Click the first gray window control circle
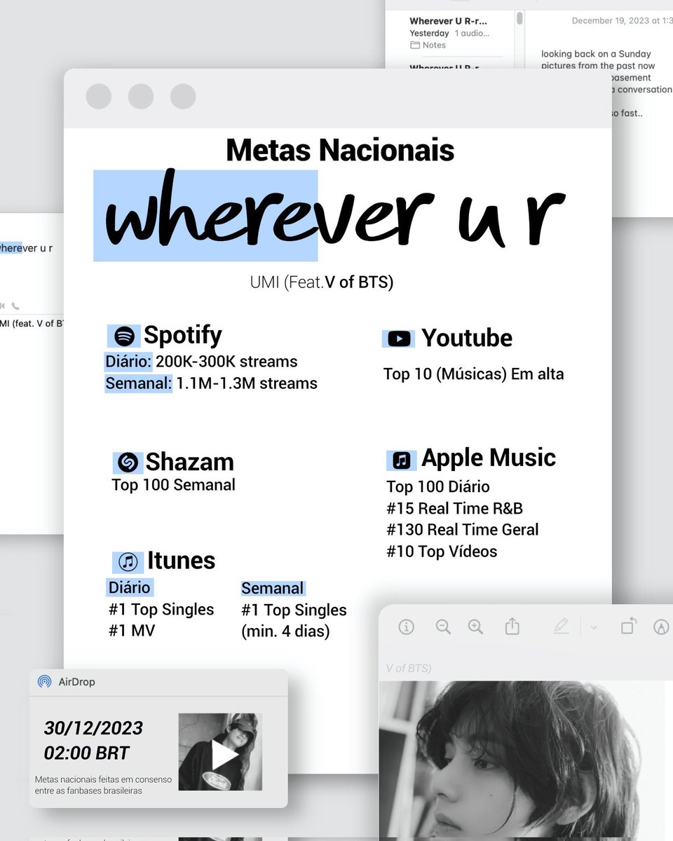673x841 pixels. (98, 96)
